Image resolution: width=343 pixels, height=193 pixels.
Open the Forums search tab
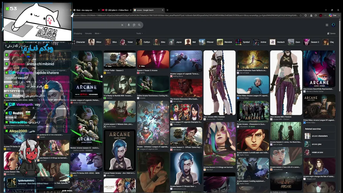[x=88, y=34]
